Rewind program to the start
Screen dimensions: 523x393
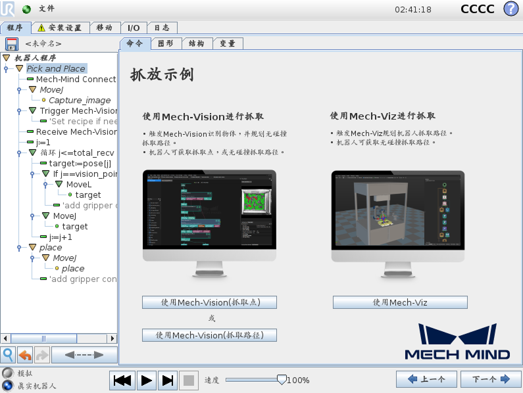[x=122, y=381]
